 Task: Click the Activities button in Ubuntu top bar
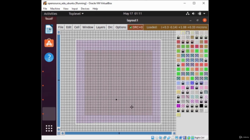click(x=50, y=14)
